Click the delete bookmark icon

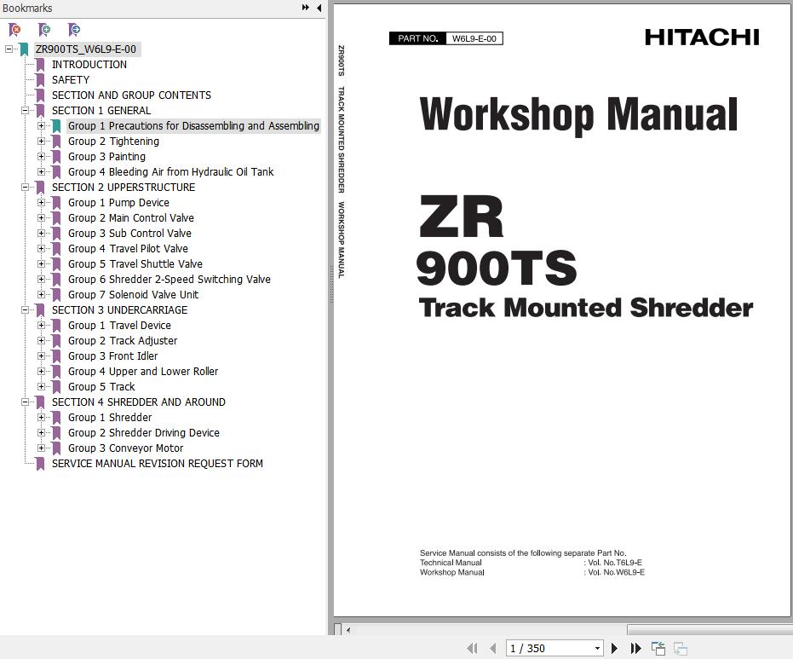click(x=15, y=29)
